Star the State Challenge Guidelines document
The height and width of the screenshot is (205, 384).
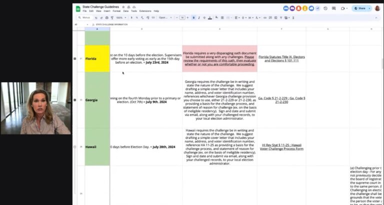click(x=123, y=7)
